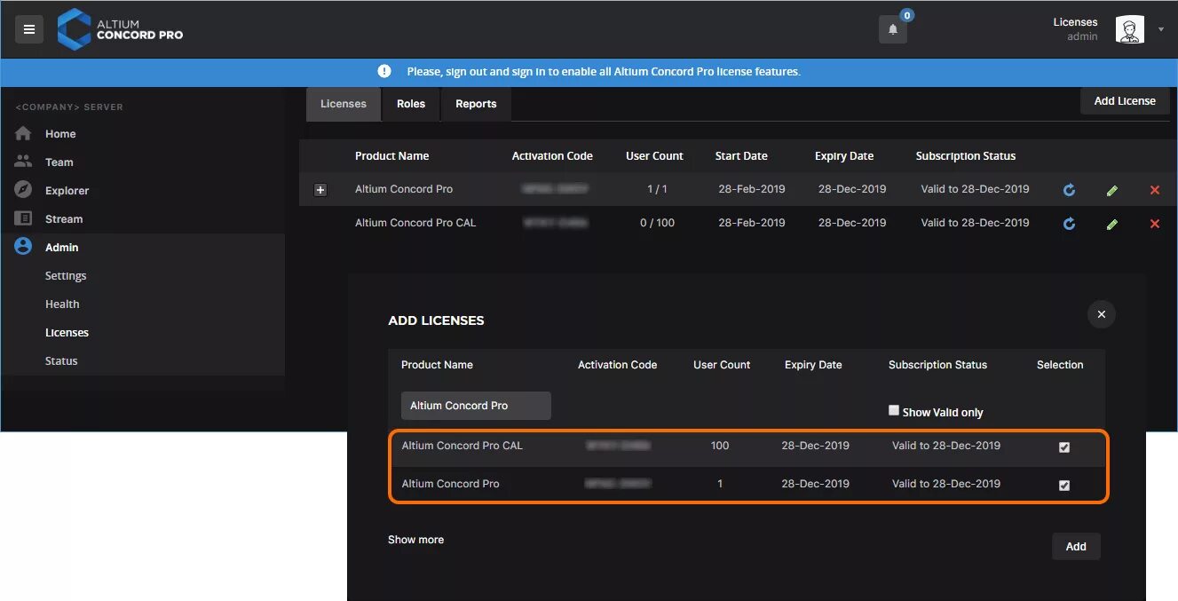This screenshot has height=601, width=1178.
Task: Click the Subscription Status header in licenses table
Action: 966,156
